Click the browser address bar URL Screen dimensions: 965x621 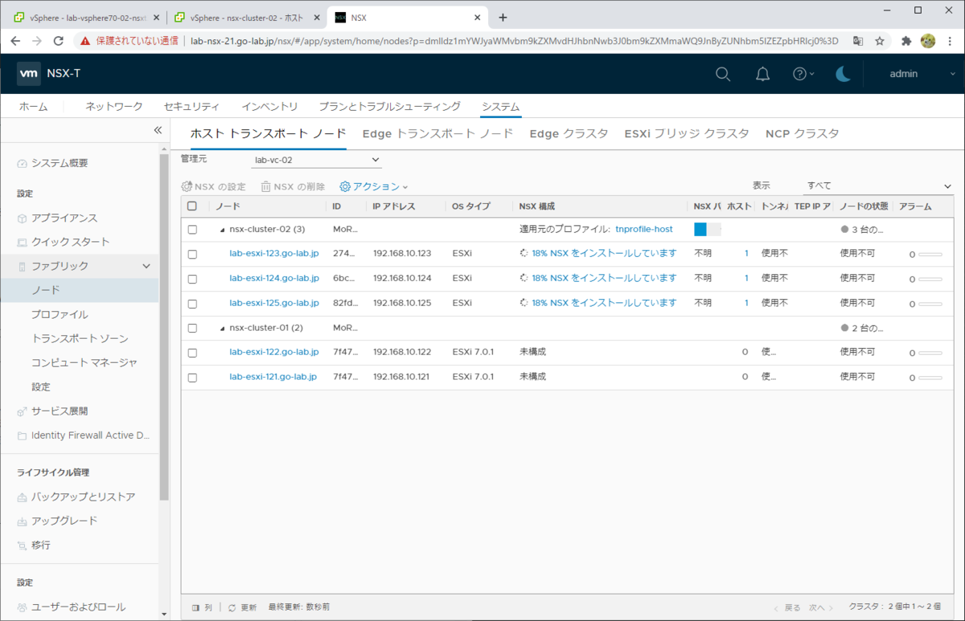click(x=515, y=40)
